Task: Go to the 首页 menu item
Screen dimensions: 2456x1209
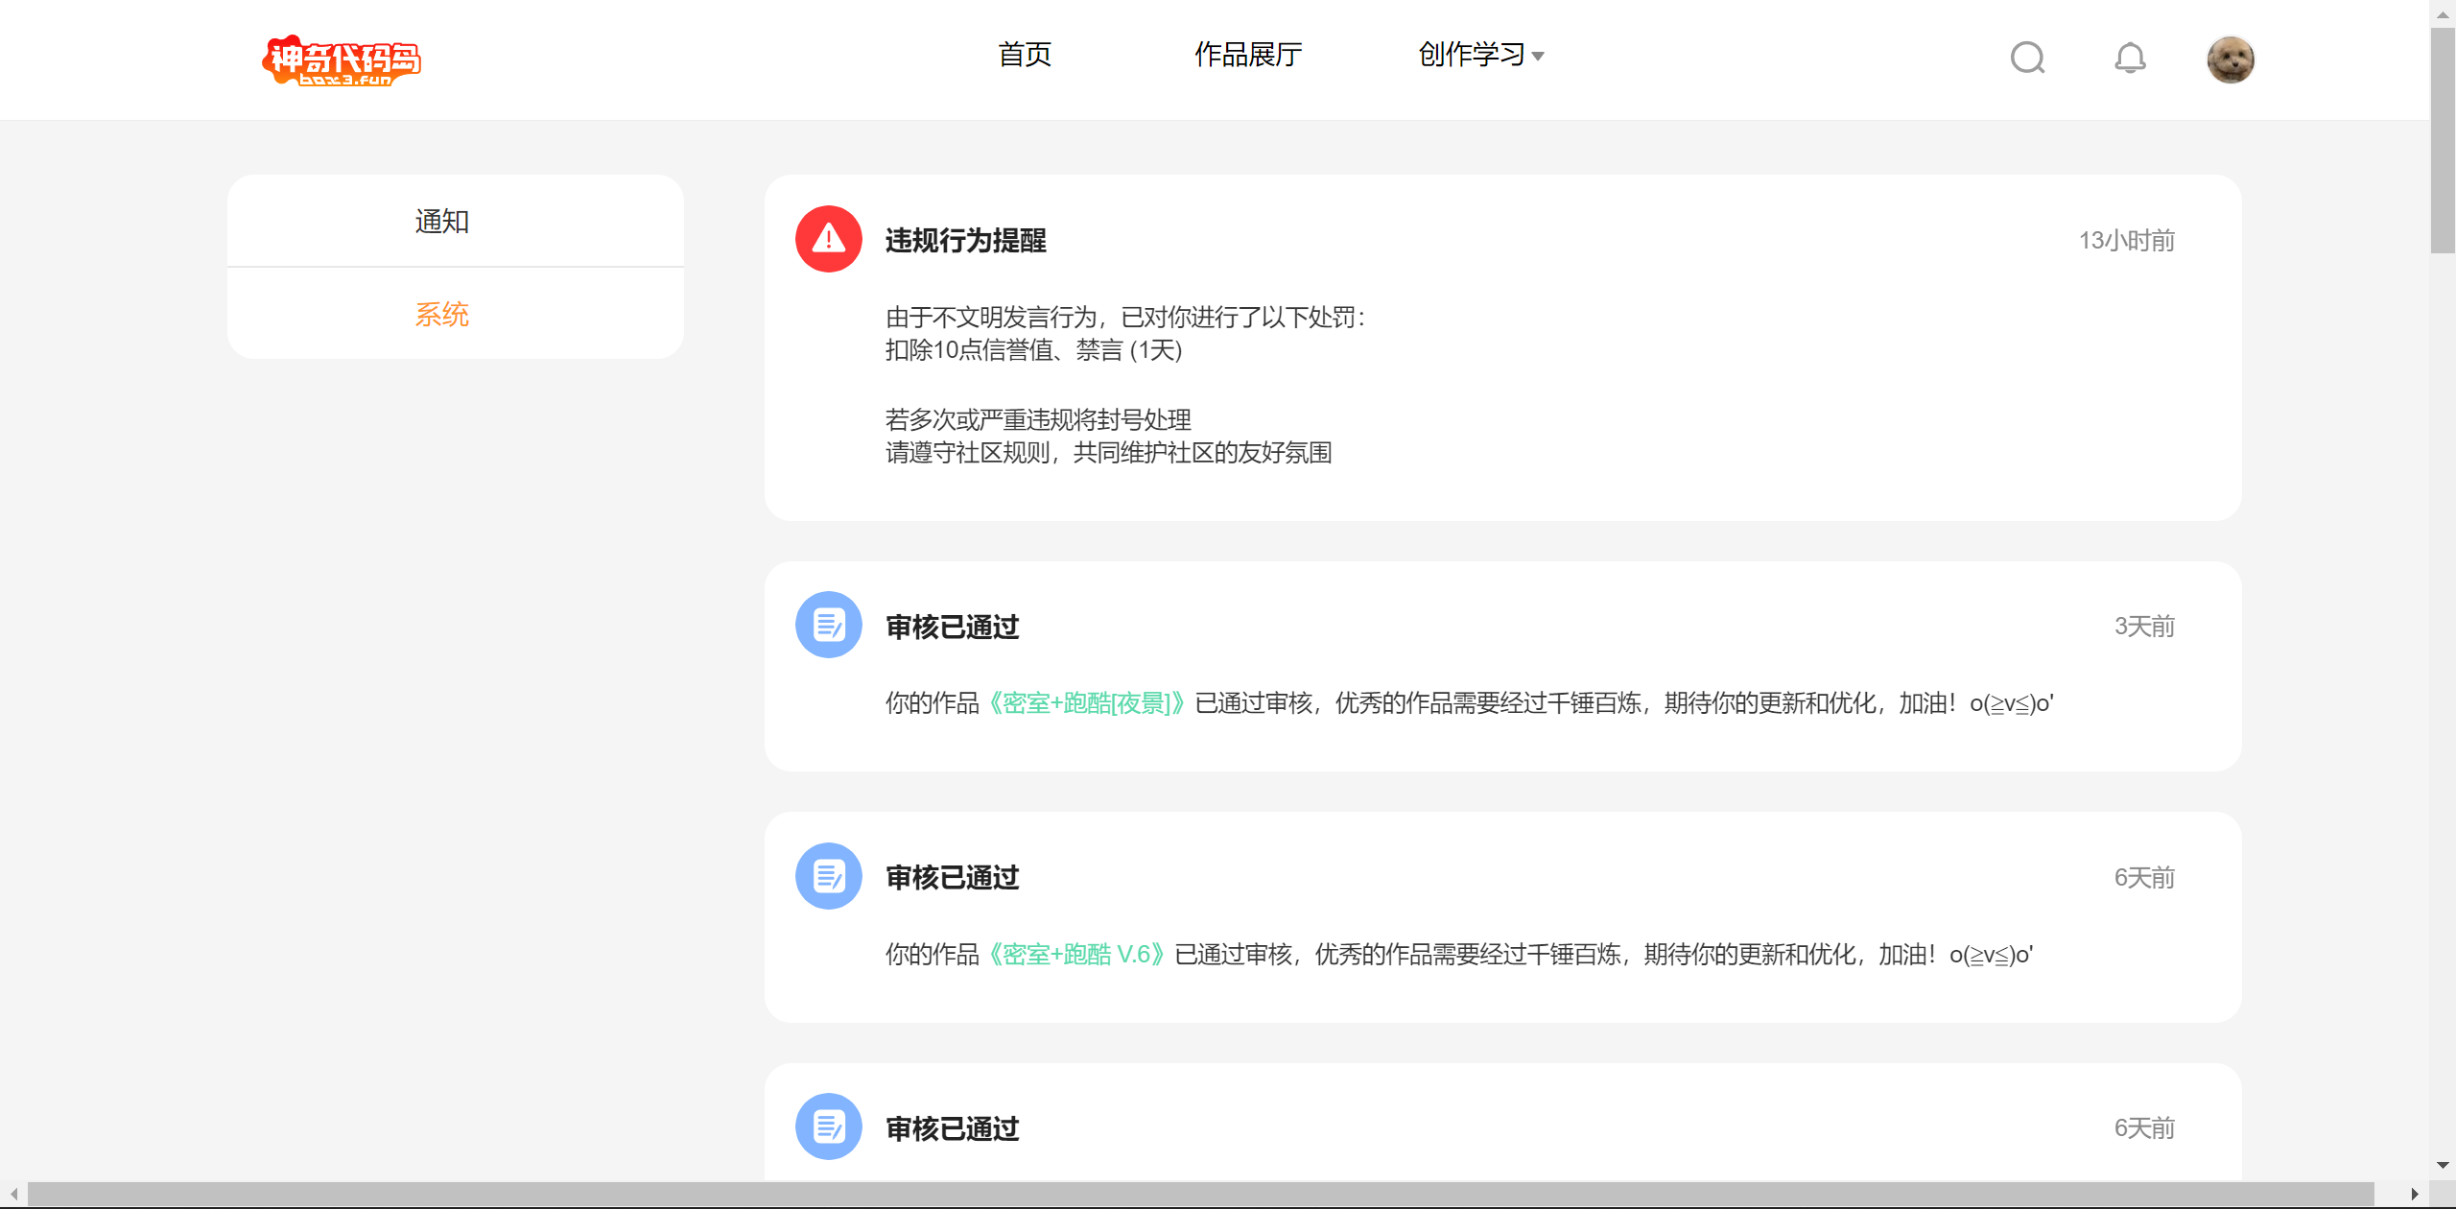Action: [1025, 55]
